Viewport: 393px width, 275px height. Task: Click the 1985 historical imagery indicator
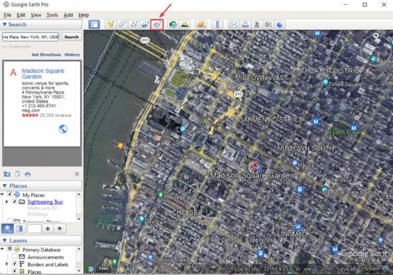(104, 269)
